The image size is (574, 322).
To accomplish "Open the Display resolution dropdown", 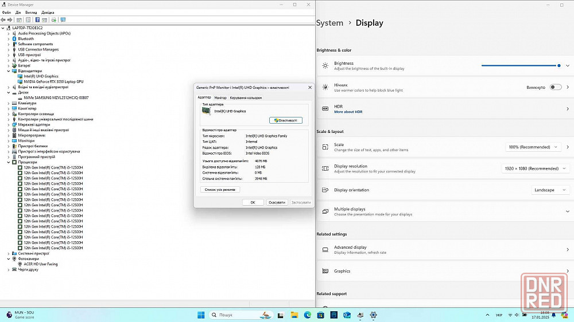I will (x=535, y=168).
